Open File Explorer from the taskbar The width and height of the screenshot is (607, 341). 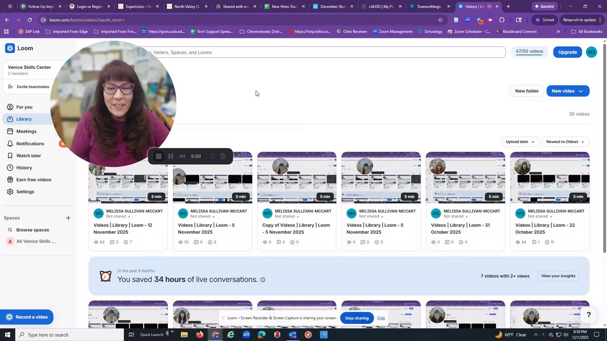(x=184, y=335)
